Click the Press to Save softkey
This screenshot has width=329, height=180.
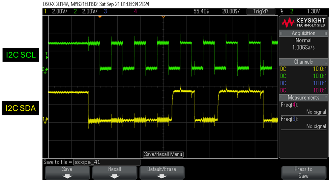[303, 172]
